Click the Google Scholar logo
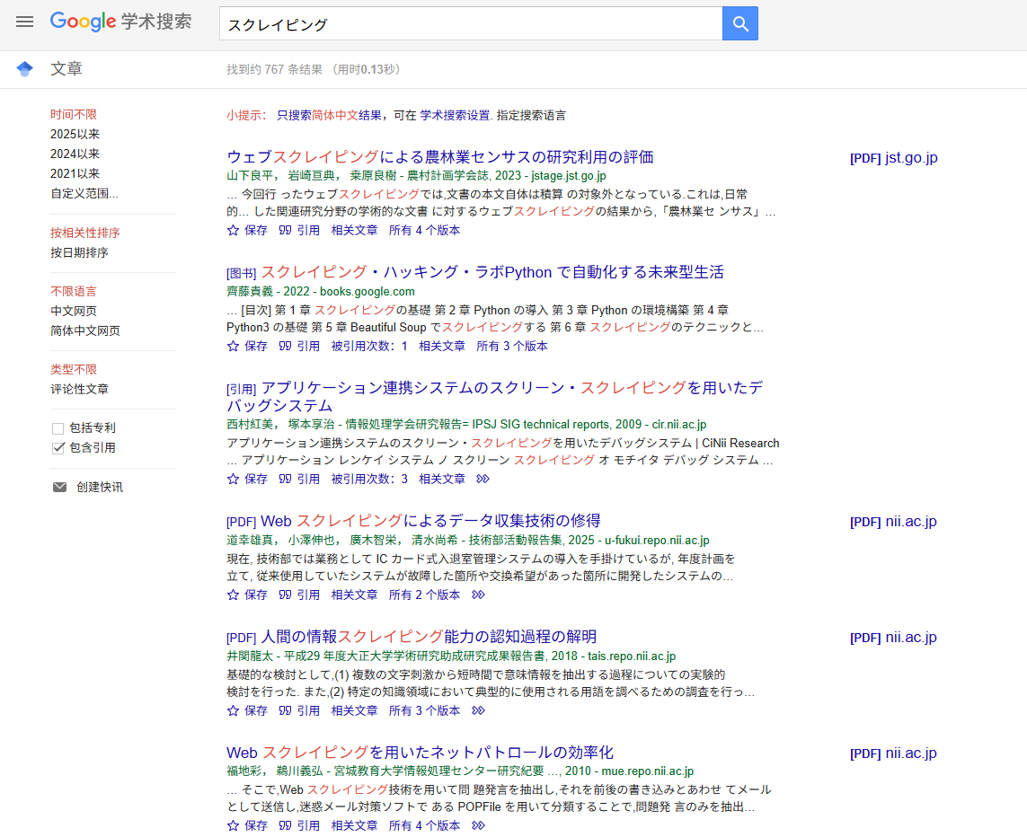The height and width of the screenshot is (837, 1027). [120, 22]
